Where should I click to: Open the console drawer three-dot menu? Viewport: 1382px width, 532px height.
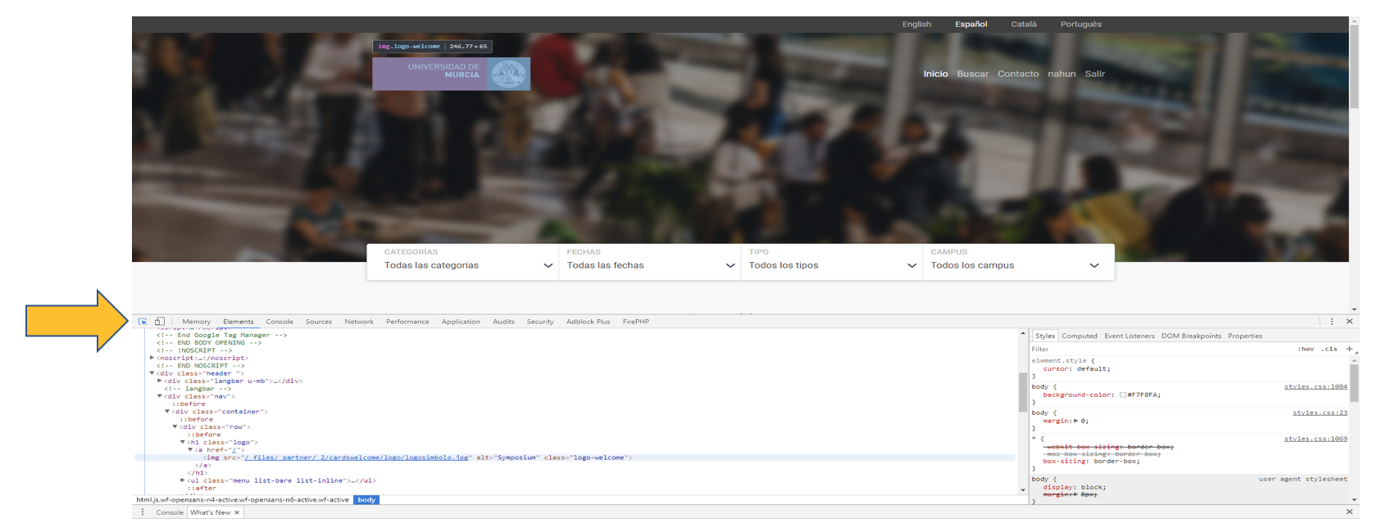click(143, 512)
